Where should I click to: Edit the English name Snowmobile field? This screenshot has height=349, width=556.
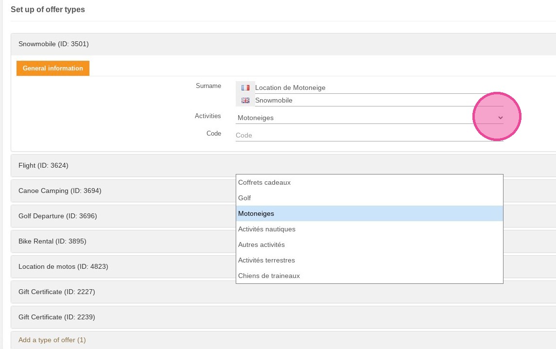[379, 100]
